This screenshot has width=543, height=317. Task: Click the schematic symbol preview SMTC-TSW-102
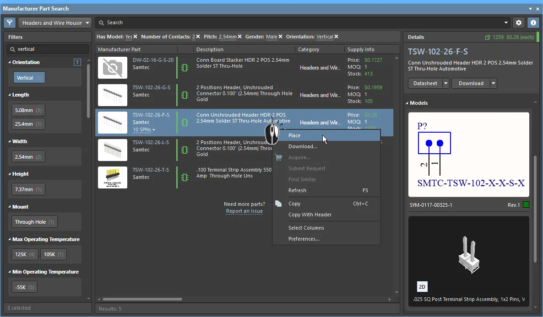pos(469,154)
